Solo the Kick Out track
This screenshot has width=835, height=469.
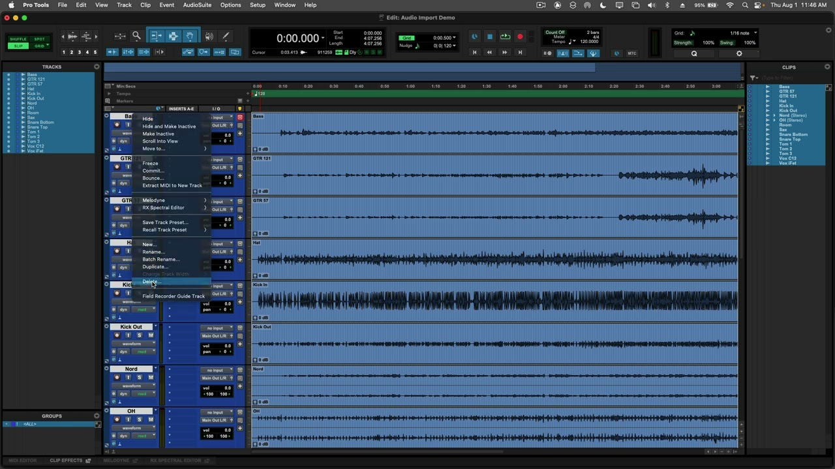tap(139, 335)
